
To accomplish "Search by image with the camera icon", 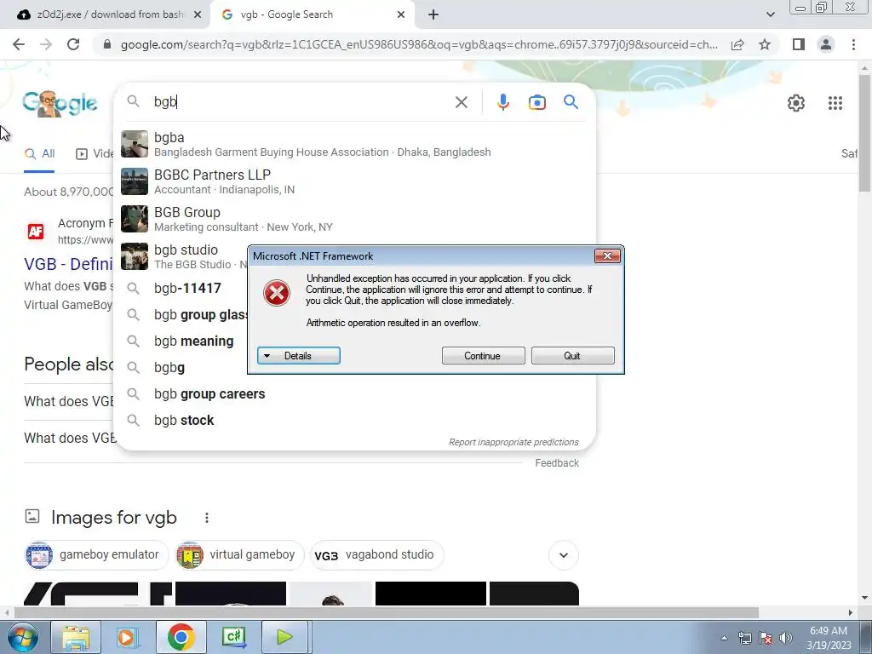I will 536,102.
